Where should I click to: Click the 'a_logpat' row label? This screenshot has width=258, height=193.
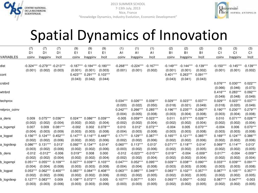click(x=6, y=136)
